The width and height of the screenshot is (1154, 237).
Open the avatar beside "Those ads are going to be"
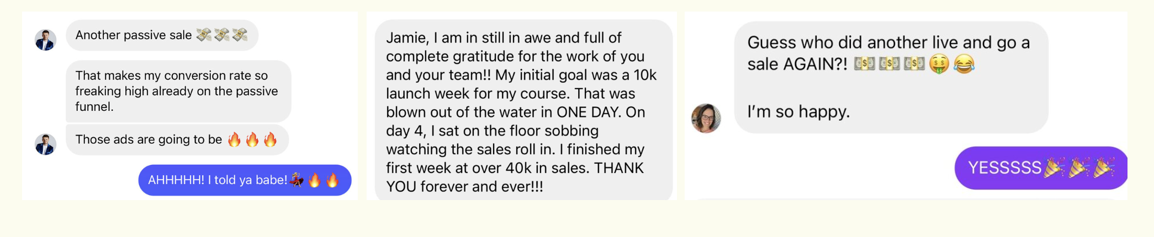pyautogui.click(x=45, y=144)
